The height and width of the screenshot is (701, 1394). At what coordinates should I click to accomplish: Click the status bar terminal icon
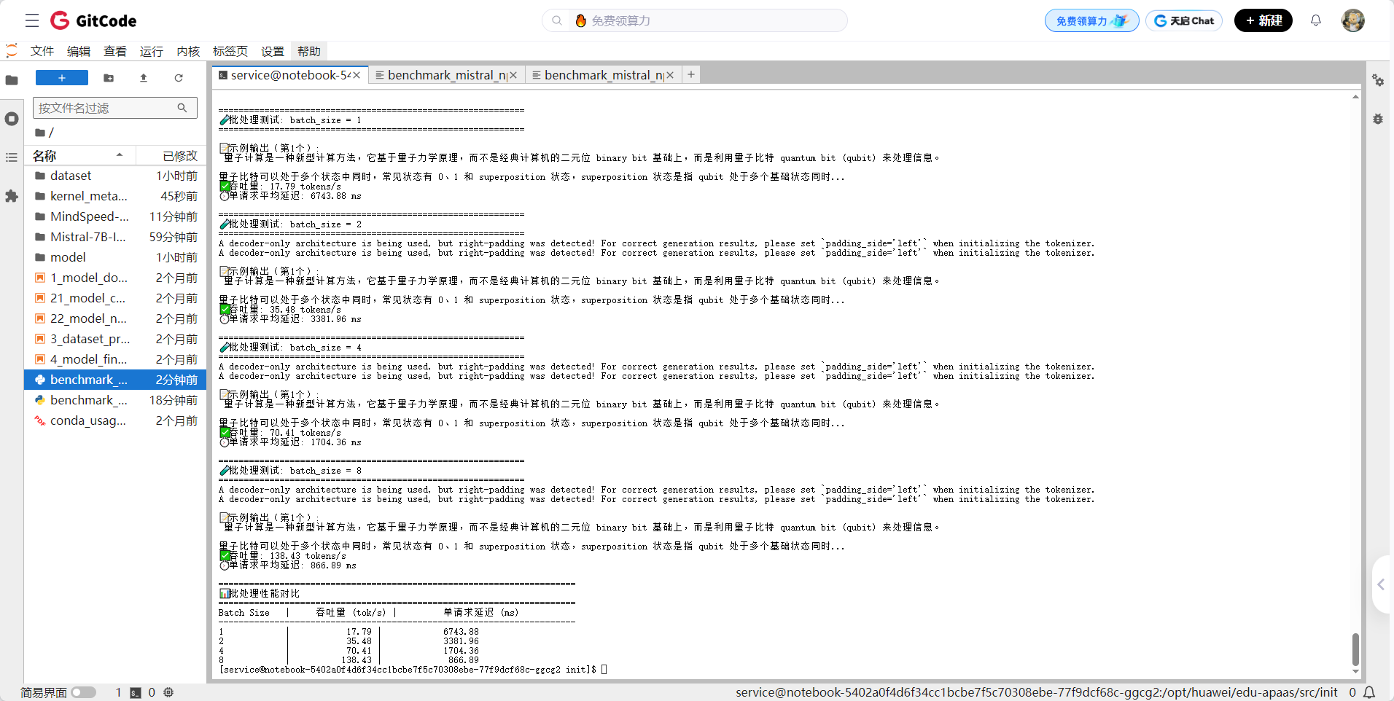(136, 692)
